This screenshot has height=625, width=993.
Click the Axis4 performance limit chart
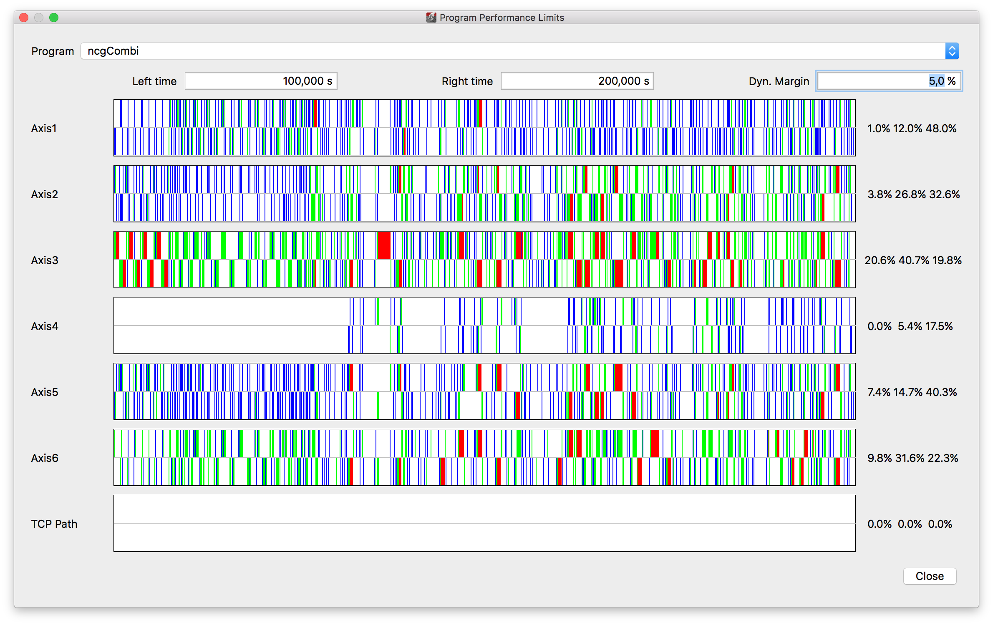coord(484,325)
